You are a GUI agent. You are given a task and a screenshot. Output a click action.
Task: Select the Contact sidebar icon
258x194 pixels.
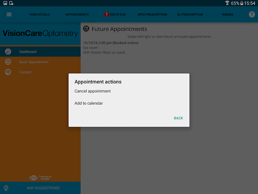[x=8, y=72]
